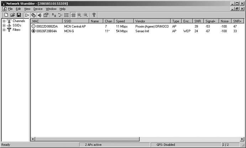Sort by Chan column header
Image resolution: width=246 pixels, height=148 pixels.
coord(109,21)
